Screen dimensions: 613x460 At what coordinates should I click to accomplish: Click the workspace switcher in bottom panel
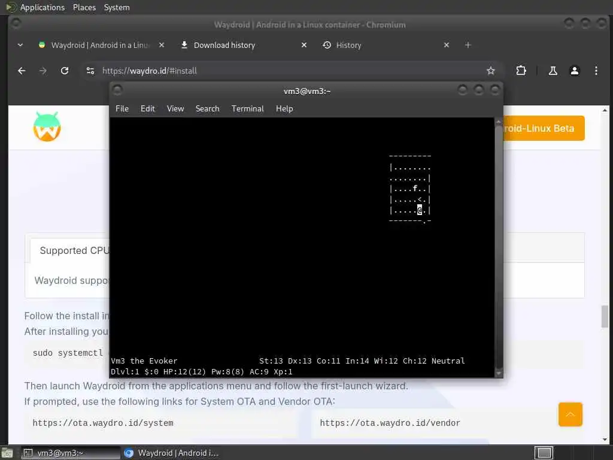(544, 453)
